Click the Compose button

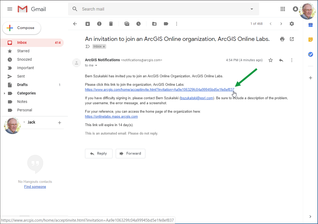[x=22, y=28]
